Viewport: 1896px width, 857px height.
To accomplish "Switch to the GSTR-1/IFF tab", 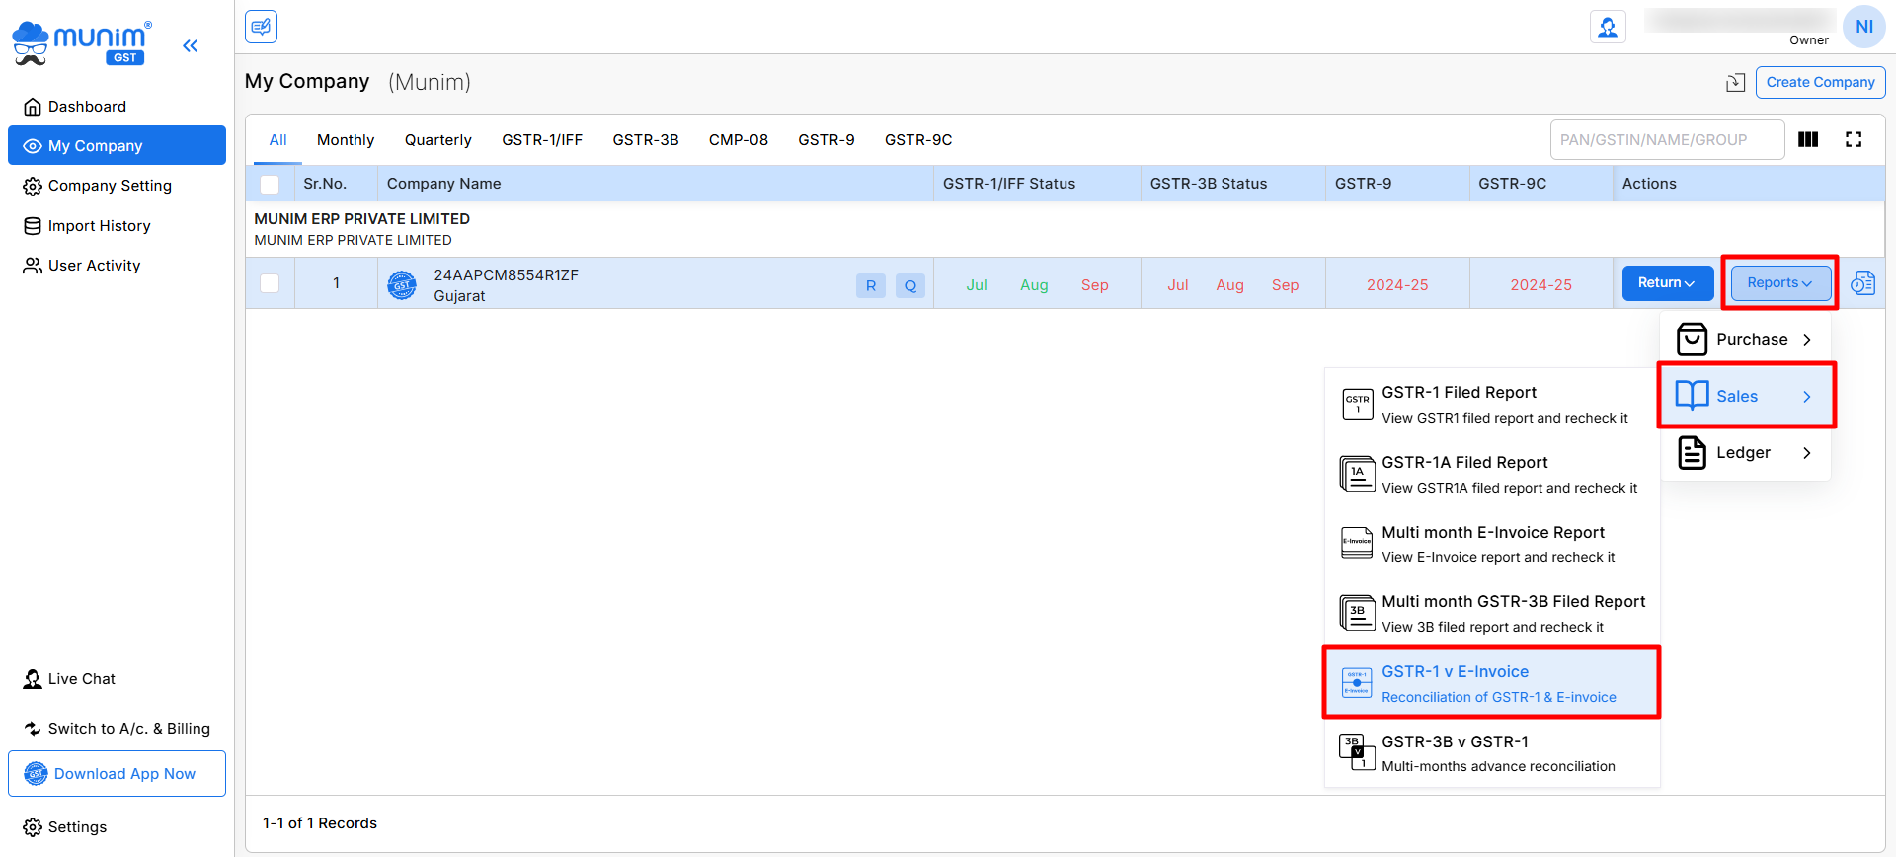I will point(542,140).
